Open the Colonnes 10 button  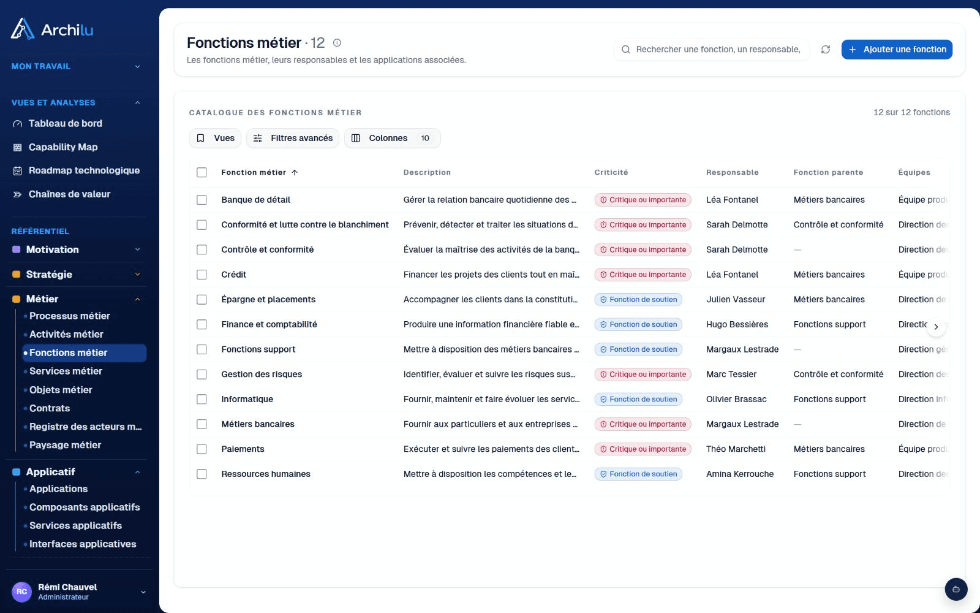[x=392, y=139]
